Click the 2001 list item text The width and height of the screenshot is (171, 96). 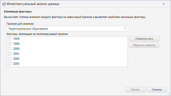pyautogui.click(x=16, y=54)
